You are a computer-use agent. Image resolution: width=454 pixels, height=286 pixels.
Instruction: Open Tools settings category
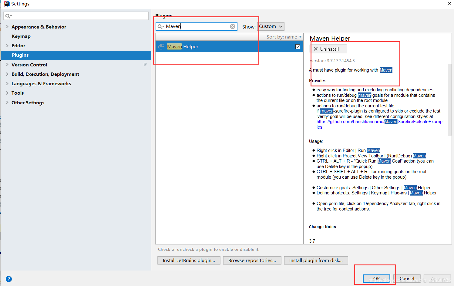point(18,93)
